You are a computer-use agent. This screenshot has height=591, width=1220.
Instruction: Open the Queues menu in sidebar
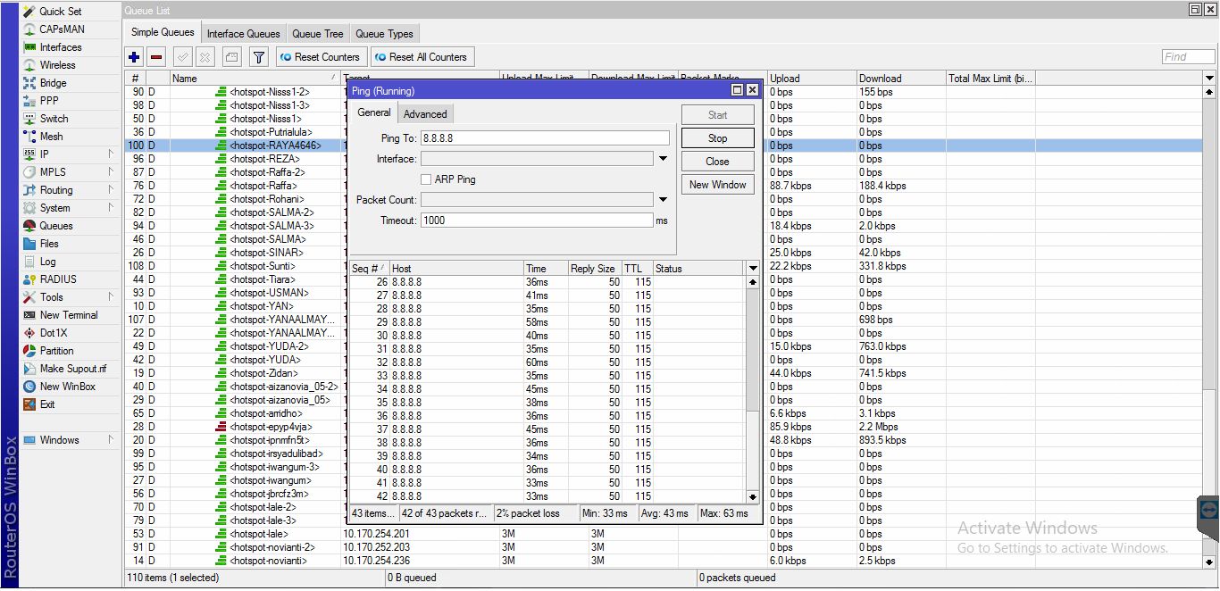[x=55, y=226]
